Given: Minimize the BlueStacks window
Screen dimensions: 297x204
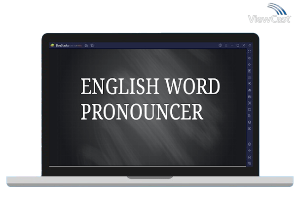Looking at the screenshot, I should pyautogui.click(x=232, y=45).
